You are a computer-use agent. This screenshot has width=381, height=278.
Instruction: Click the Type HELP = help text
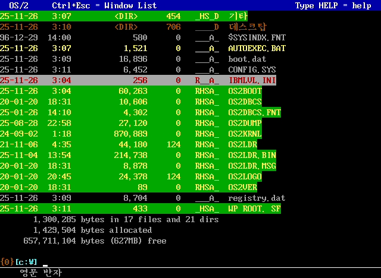click(x=333, y=5)
